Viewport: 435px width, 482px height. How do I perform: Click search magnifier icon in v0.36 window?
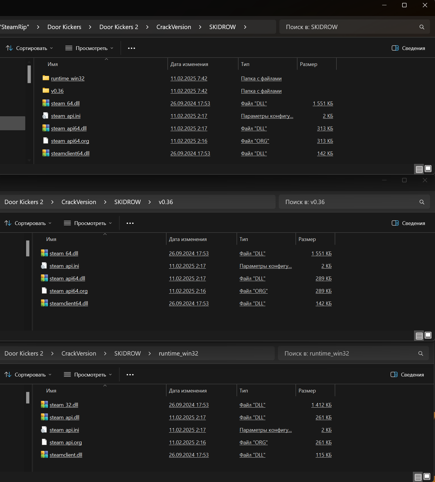(422, 202)
